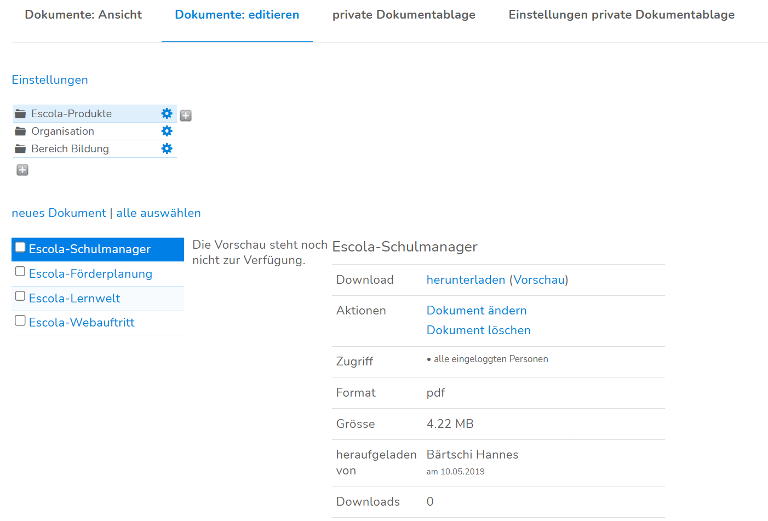Image resolution: width=768 pixels, height=521 pixels.
Task: Click the file format value 'pdf'
Action: (x=436, y=393)
